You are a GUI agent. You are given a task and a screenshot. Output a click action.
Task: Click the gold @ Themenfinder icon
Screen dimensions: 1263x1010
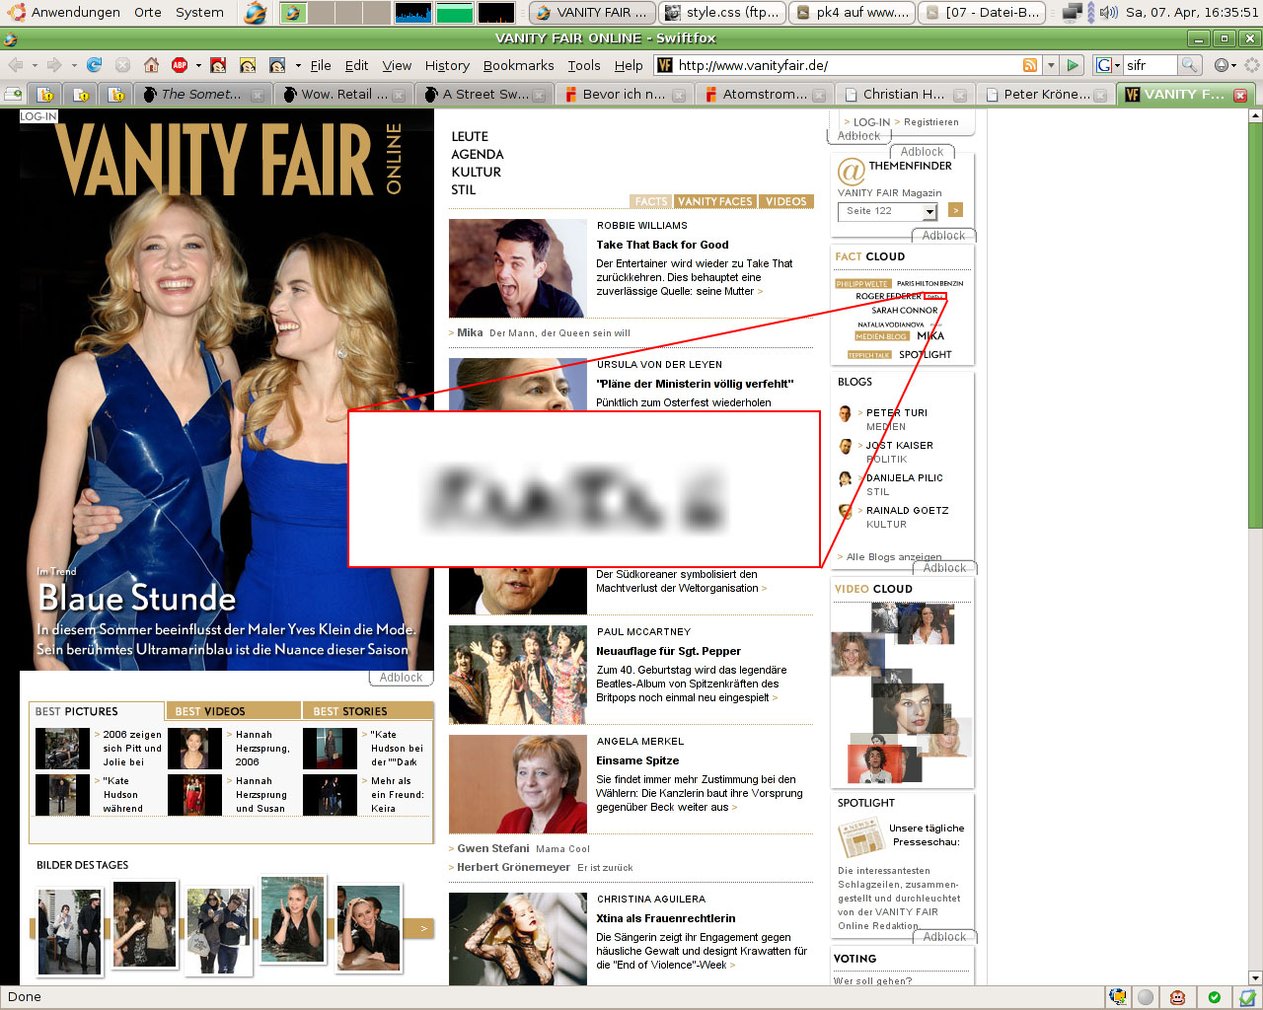pyautogui.click(x=851, y=171)
